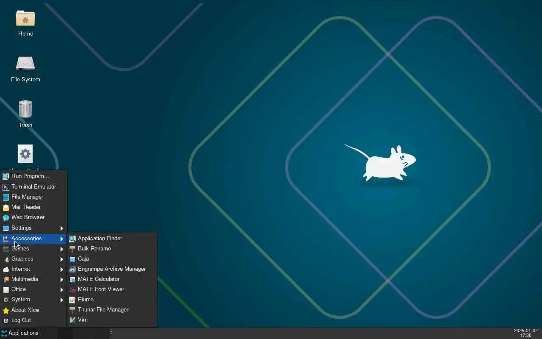The image size is (542, 339).
Task: Click the Internet cloud icon
Action: (6, 269)
